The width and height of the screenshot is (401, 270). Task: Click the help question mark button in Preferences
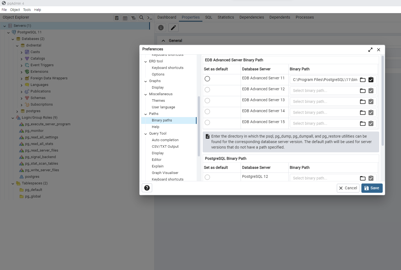tap(147, 188)
